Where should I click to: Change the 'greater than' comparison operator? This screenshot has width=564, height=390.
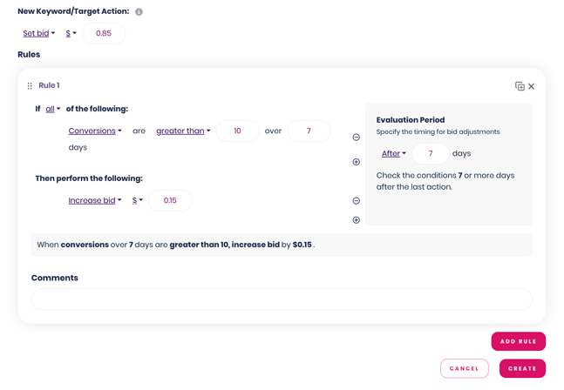(183, 131)
